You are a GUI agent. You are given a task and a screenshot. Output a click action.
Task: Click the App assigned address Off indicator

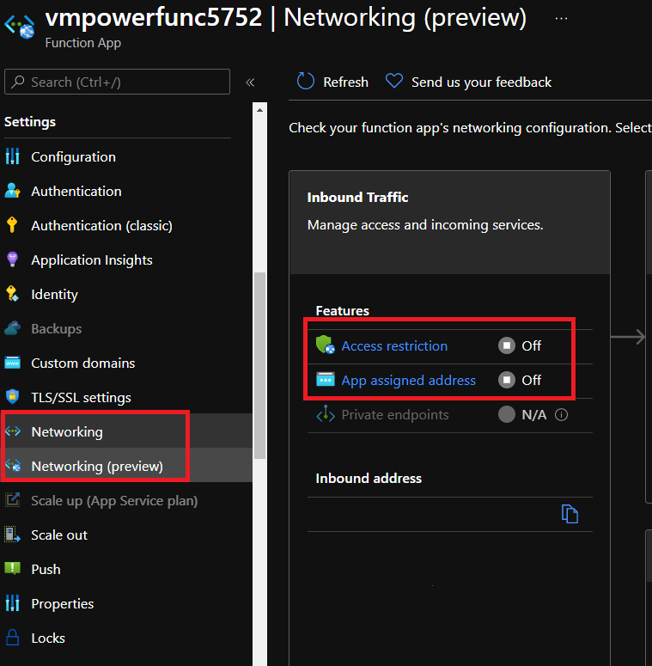507,380
